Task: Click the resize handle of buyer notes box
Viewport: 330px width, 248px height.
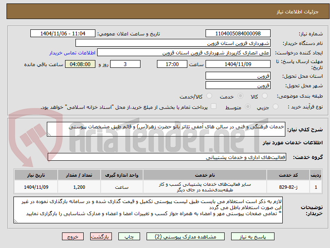Action: [x=16, y=221]
